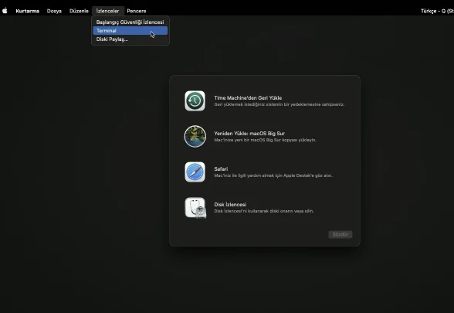Click the Sürdür button
Image resolution: width=454 pixels, height=313 pixels.
(x=340, y=234)
